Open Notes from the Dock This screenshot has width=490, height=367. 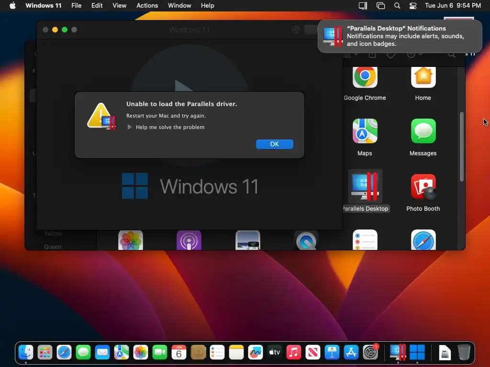[236, 353]
